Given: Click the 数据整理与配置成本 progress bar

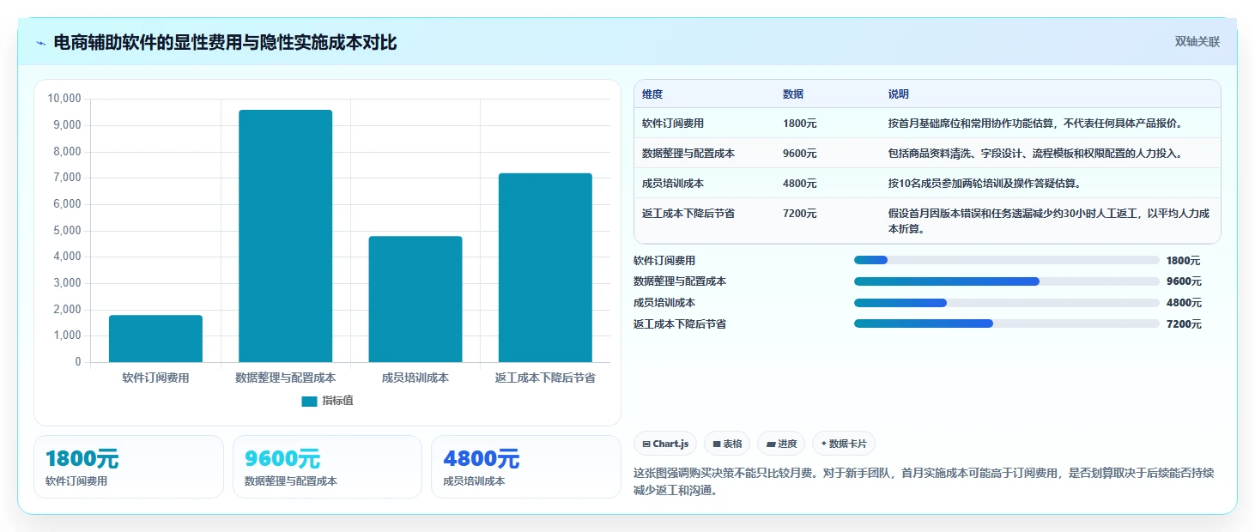Looking at the screenshot, I should [x=1007, y=281].
